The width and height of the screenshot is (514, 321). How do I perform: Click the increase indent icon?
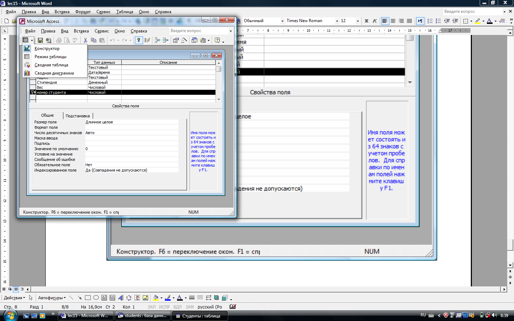click(x=455, y=21)
